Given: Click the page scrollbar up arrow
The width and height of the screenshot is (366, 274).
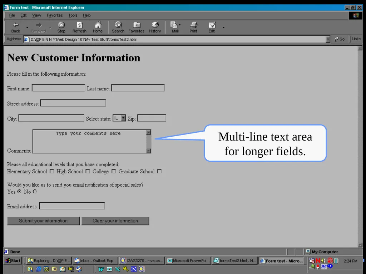Looking at the screenshot, I should click(360, 48).
